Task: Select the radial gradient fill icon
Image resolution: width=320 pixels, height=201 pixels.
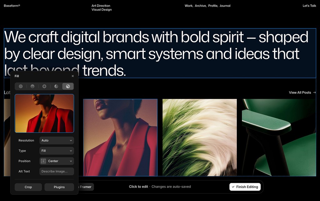Action: (44, 86)
